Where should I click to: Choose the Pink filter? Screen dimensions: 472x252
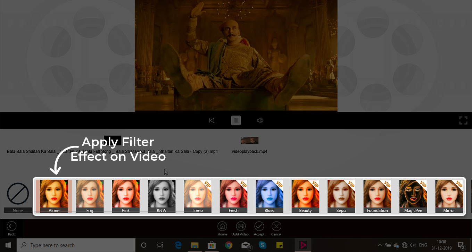[126, 196]
